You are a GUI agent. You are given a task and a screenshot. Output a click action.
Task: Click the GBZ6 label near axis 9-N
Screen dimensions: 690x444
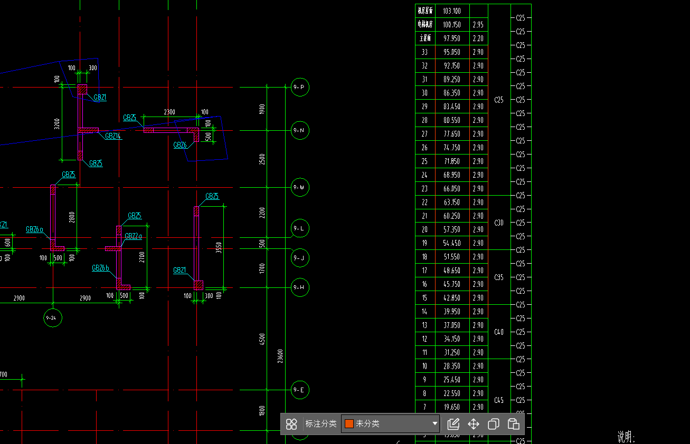click(180, 145)
